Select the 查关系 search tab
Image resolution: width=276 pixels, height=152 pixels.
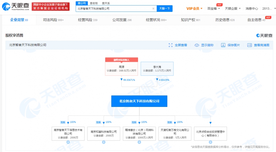106,3
